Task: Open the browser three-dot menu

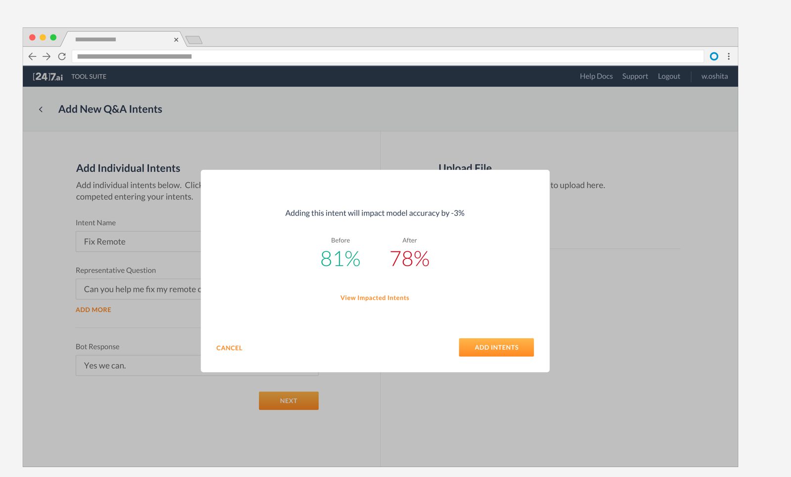Action: pyautogui.click(x=729, y=56)
